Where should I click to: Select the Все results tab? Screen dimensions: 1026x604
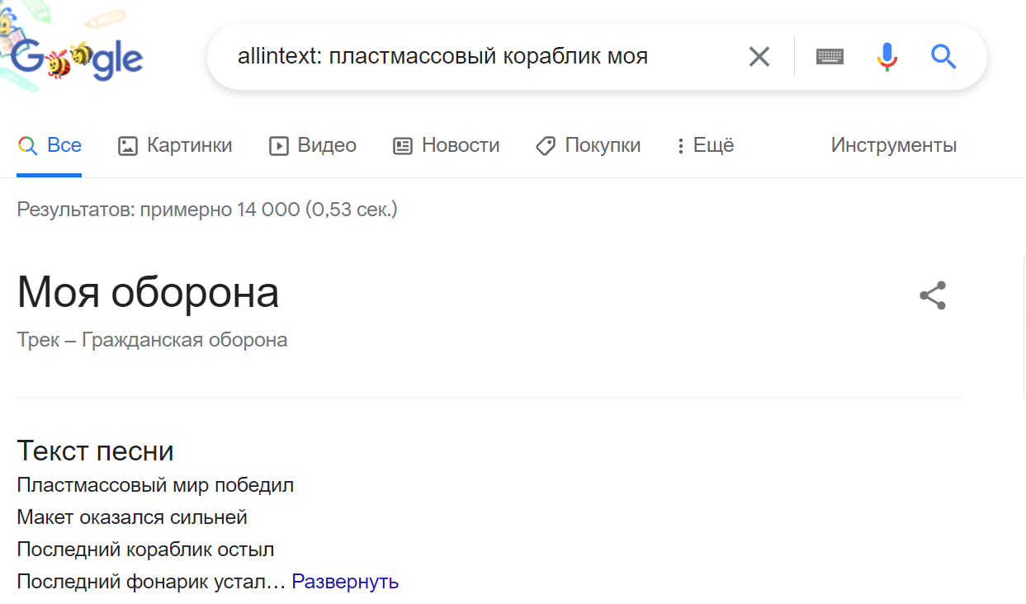(x=50, y=146)
